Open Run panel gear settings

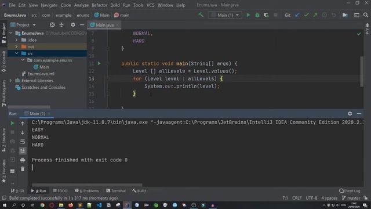(x=350, y=114)
